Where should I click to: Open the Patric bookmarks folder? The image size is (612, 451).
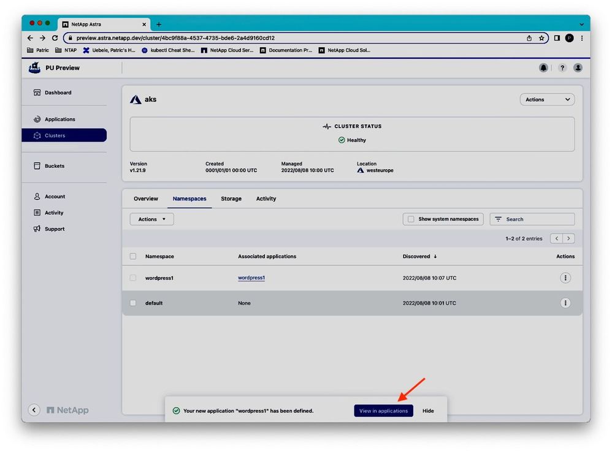(x=38, y=50)
